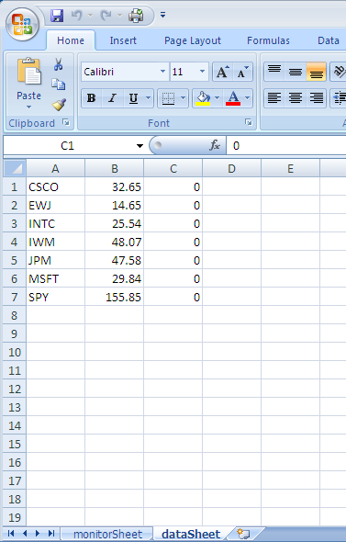Open the Page Layout tab
The height and width of the screenshot is (542, 346).
(193, 40)
